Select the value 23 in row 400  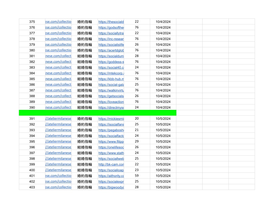137,170
